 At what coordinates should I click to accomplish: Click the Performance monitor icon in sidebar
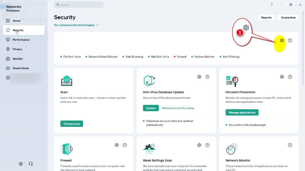8,40
